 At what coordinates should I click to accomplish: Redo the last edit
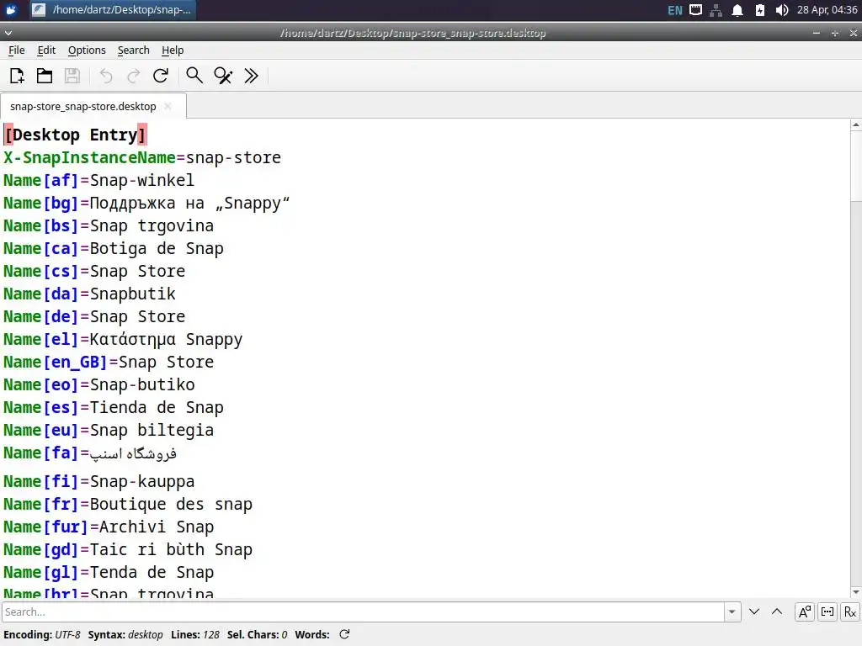point(134,76)
